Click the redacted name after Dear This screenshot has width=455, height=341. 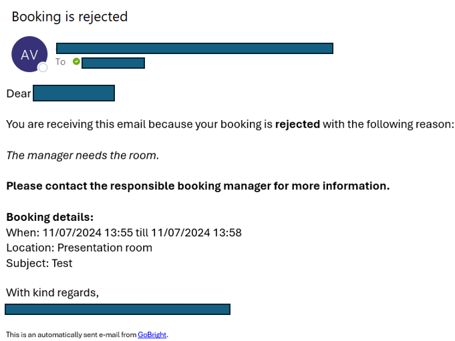point(73,93)
